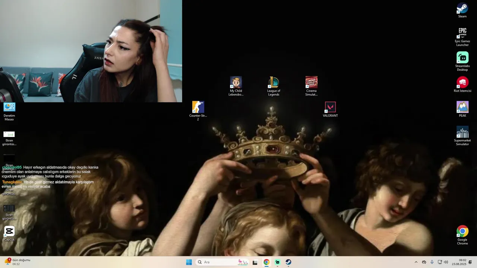Select the Ekran görüntüsü file above CapCut
The image size is (477, 268).
coord(9,212)
